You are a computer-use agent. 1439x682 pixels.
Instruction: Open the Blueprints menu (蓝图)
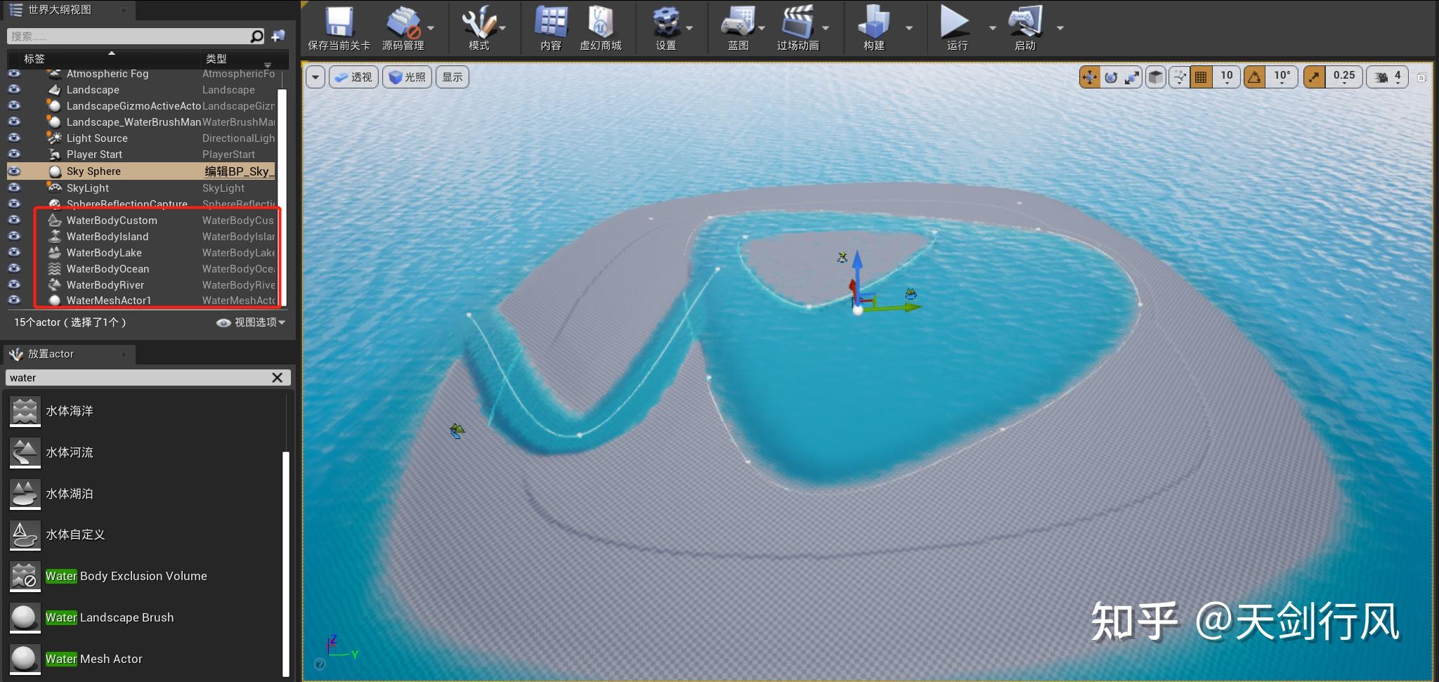(x=738, y=28)
